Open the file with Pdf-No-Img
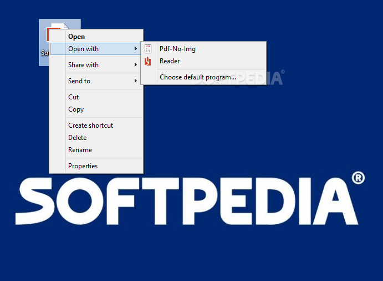Viewport: 383px width, 281px height. 203,49
